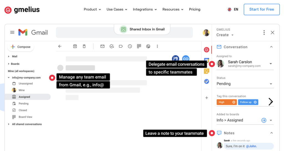Screen dimensions: 284x151
Task: Click the @John mention in note
Action: pos(251,146)
